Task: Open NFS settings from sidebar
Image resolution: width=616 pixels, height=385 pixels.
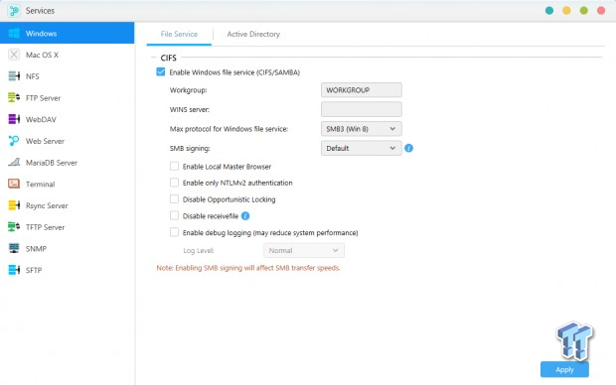Action: coord(68,76)
